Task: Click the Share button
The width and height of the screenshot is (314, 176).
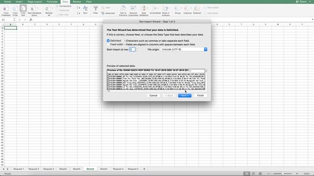Action: click(x=301, y=1)
